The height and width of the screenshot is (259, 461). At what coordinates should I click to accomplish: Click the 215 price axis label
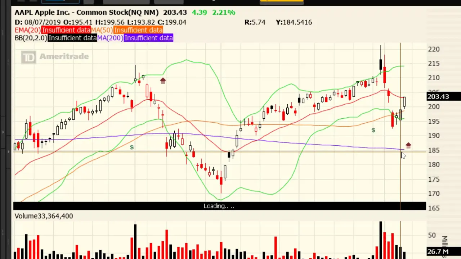point(434,63)
